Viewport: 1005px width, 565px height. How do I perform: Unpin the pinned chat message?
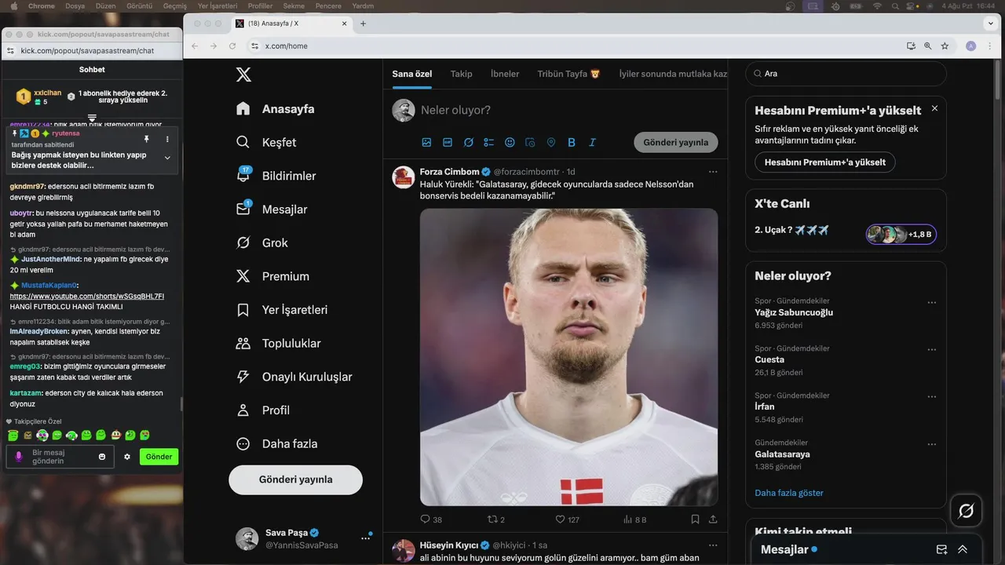146,139
